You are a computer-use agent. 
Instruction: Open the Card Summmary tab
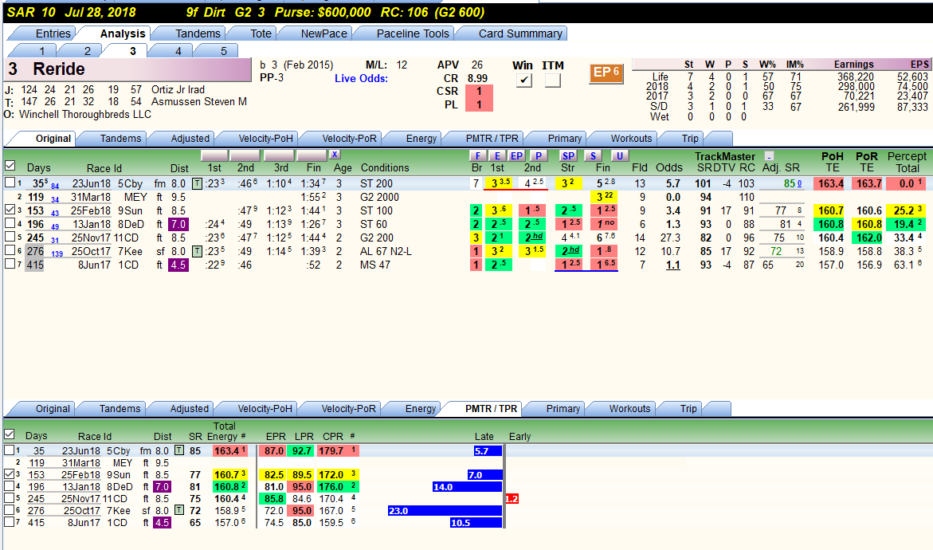tap(520, 34)
